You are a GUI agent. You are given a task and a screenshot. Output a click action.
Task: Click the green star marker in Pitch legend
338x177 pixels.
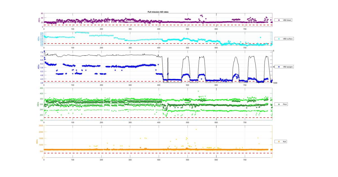pos(279,104)
